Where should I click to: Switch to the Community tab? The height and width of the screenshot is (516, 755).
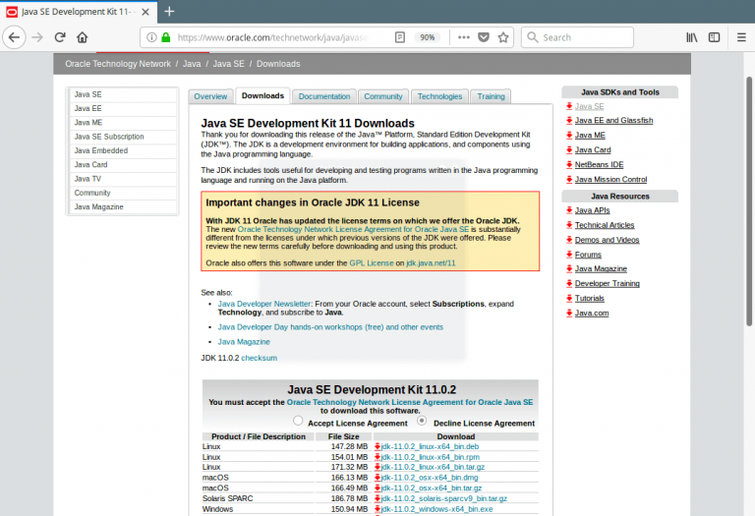(x=383, y=96)
